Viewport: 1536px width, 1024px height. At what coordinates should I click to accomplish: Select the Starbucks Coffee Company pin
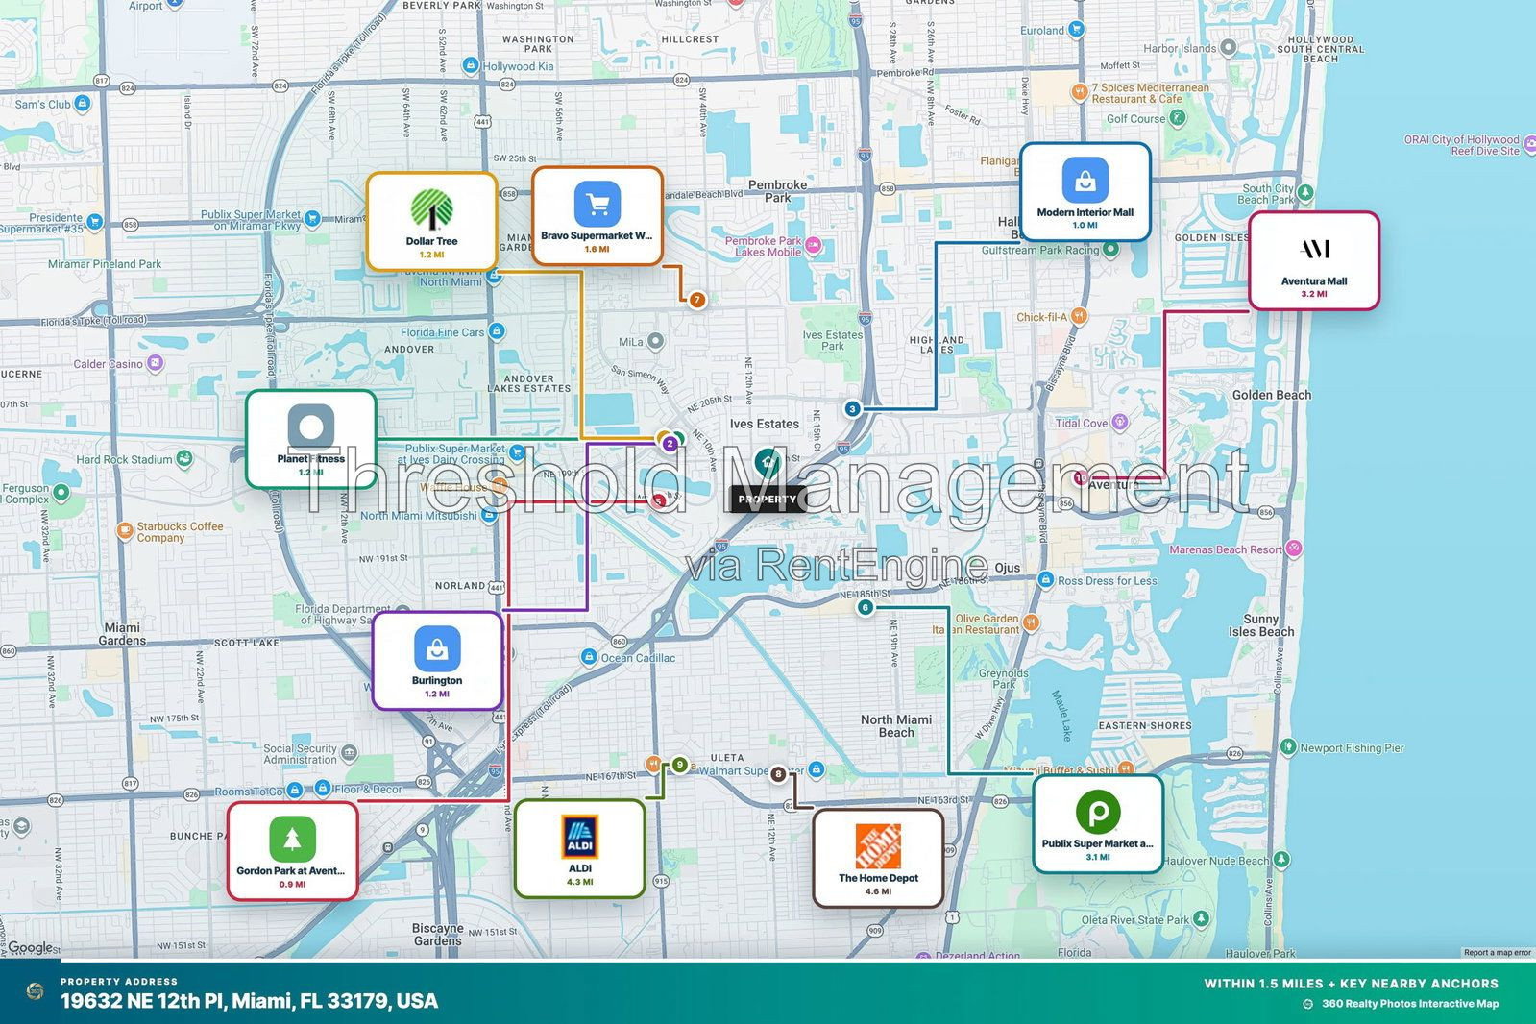(x=125, y=530)
